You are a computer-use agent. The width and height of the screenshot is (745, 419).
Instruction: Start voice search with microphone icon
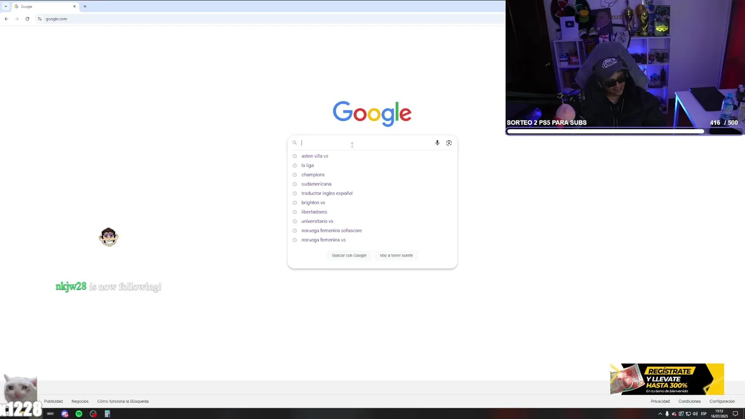[x=437, y=143]
